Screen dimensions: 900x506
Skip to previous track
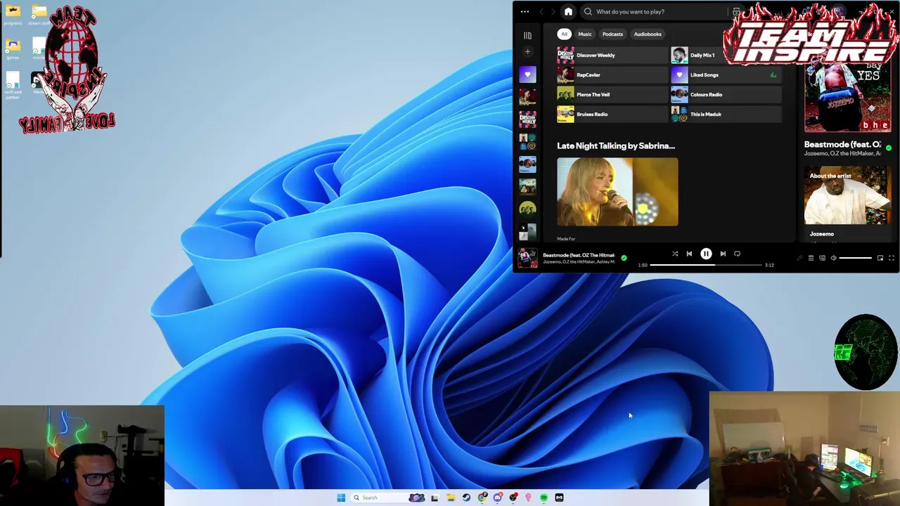pyautogui.click(x=689, y=254)
